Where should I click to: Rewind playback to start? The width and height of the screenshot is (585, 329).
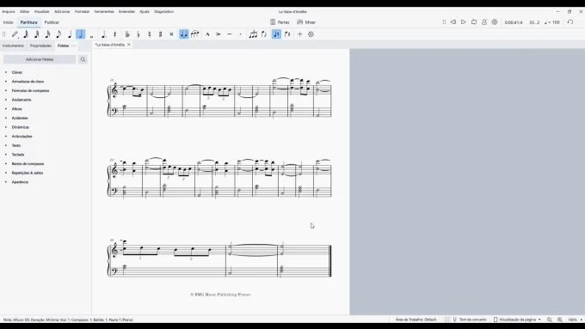pyautogui.click(x=453, y=22)
